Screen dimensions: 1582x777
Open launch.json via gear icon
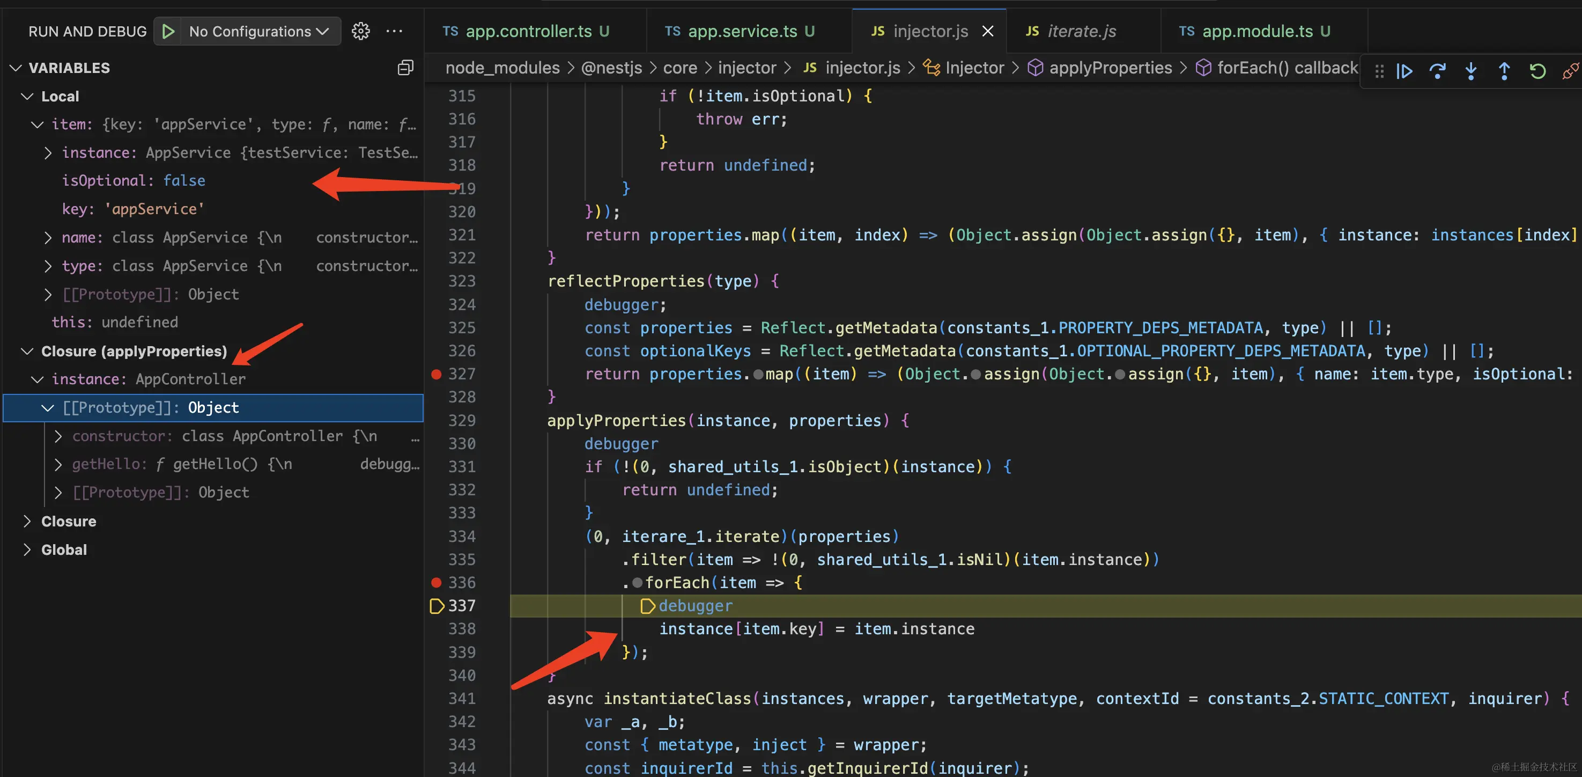[360, 31]
